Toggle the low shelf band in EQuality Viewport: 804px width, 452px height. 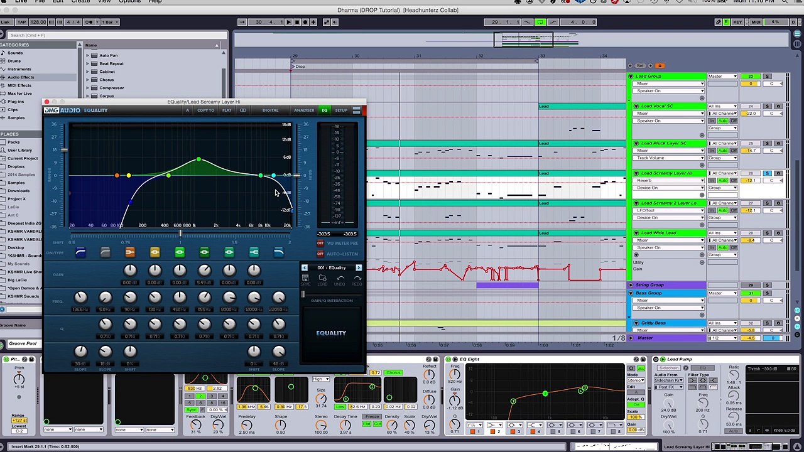[106, 252]
